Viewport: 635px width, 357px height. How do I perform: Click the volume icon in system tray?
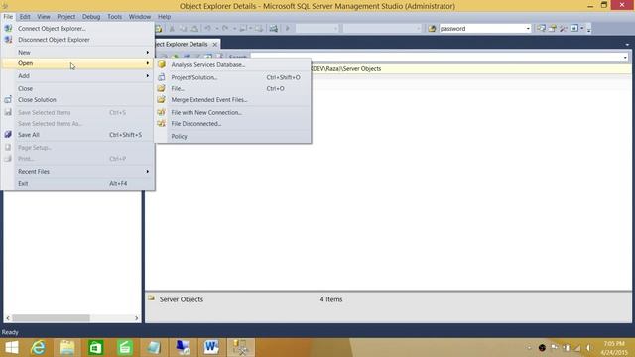[589, 348]
